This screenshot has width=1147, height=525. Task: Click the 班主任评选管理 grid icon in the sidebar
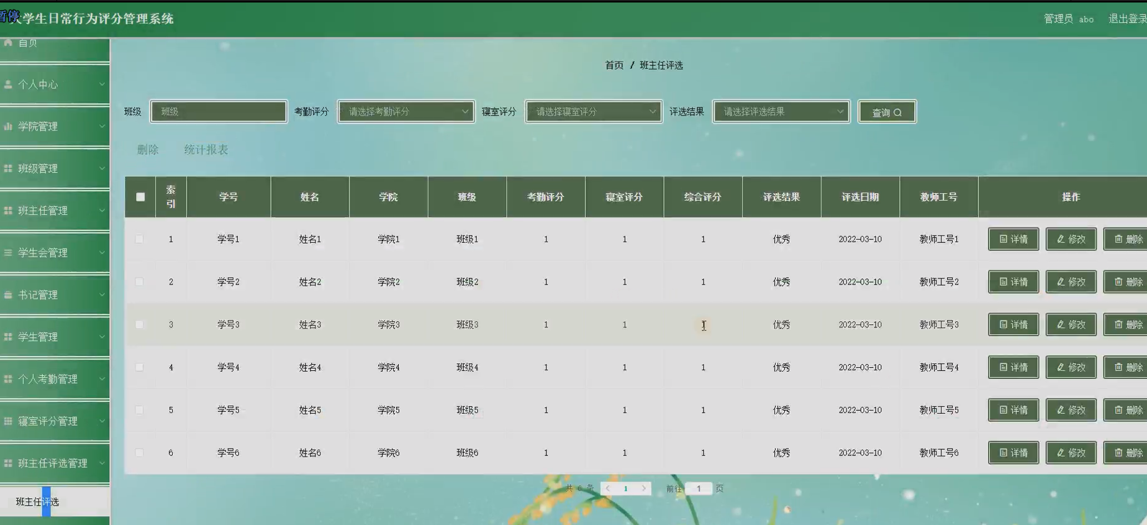8,463
